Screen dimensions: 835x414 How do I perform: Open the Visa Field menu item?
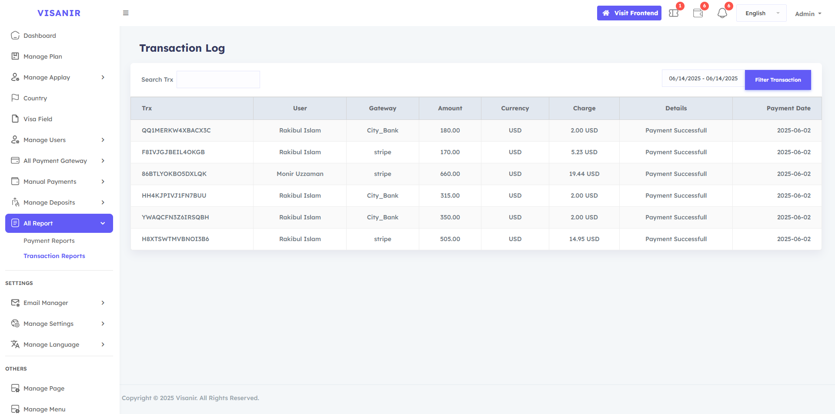(x=59, y=119)
